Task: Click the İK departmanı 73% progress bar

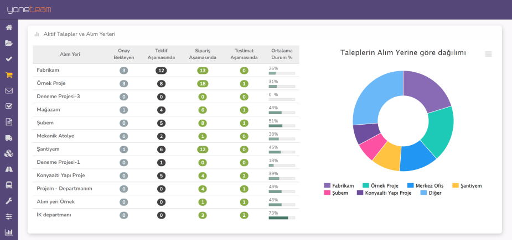Action: pyautogui.click(x=282, y=218)
